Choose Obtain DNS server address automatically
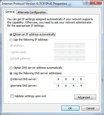 [x=11, y=68]
